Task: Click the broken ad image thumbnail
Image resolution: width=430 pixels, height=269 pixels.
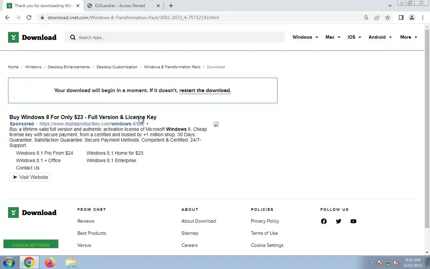Action: pos(216,124)
